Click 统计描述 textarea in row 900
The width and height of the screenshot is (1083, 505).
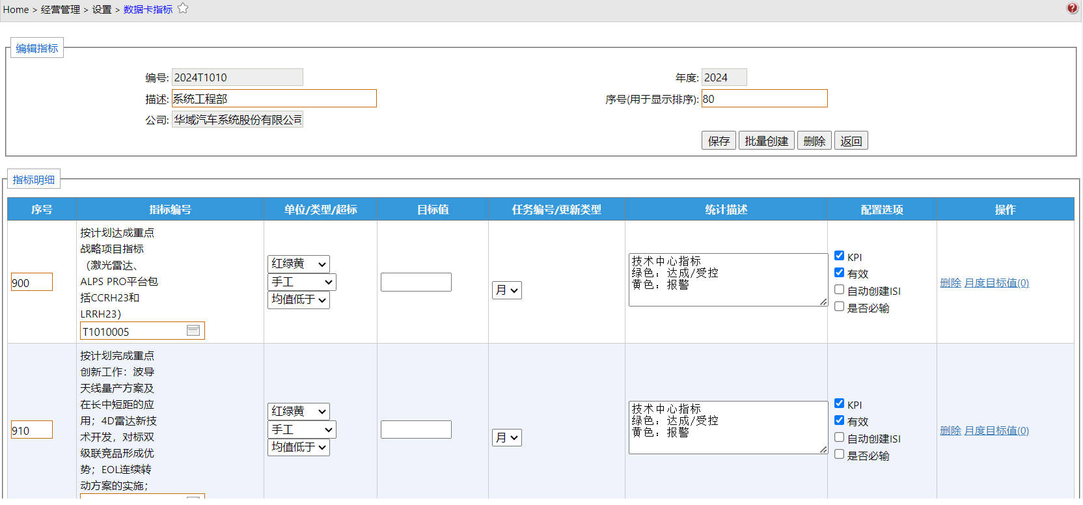[728, 280]
